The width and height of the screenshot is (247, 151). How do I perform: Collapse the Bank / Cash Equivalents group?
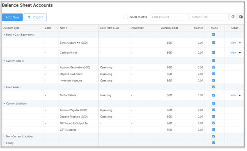(x=4, y=34)
